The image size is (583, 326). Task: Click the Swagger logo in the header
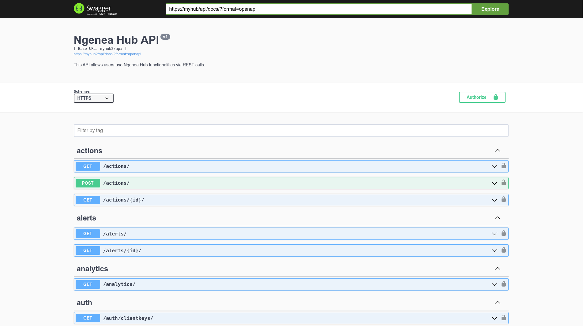click(x=95, y=9)
